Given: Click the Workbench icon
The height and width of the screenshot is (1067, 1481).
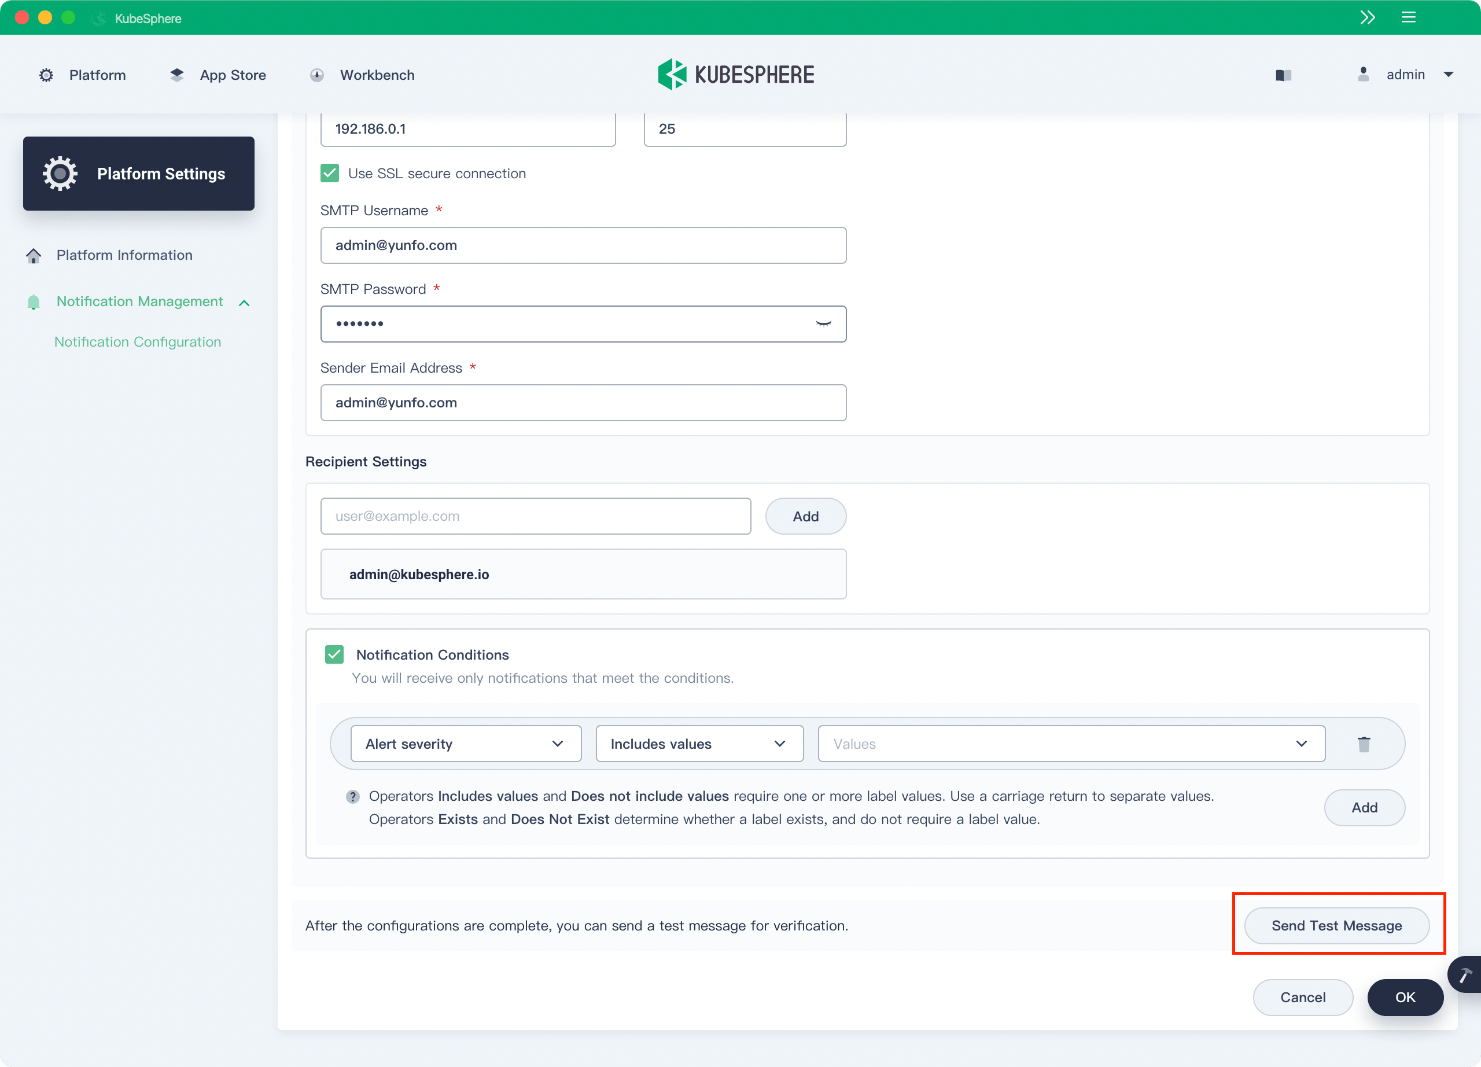Looking at the screenshot, I should (x=316, y=75).
